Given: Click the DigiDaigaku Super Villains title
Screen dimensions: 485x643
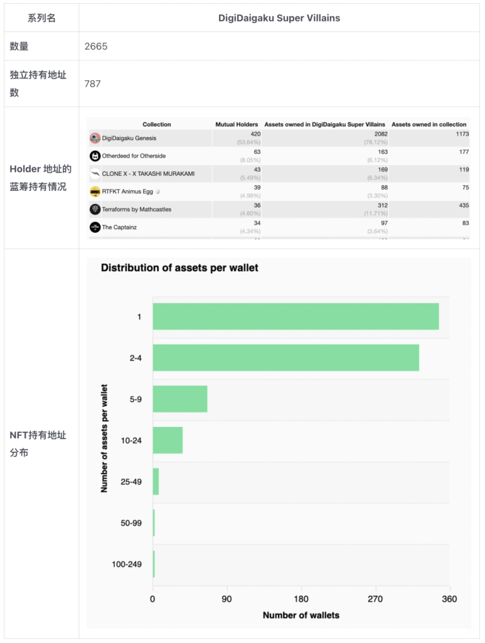Looking at the screenshot, I should [279, 18].
